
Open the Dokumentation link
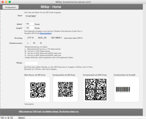(46, 33)
